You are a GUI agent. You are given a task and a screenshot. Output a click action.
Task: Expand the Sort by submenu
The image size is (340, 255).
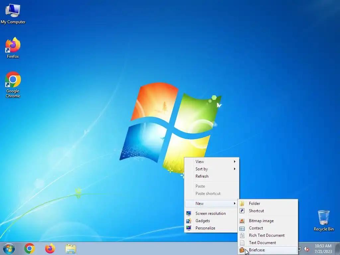(x=212, y=169)
